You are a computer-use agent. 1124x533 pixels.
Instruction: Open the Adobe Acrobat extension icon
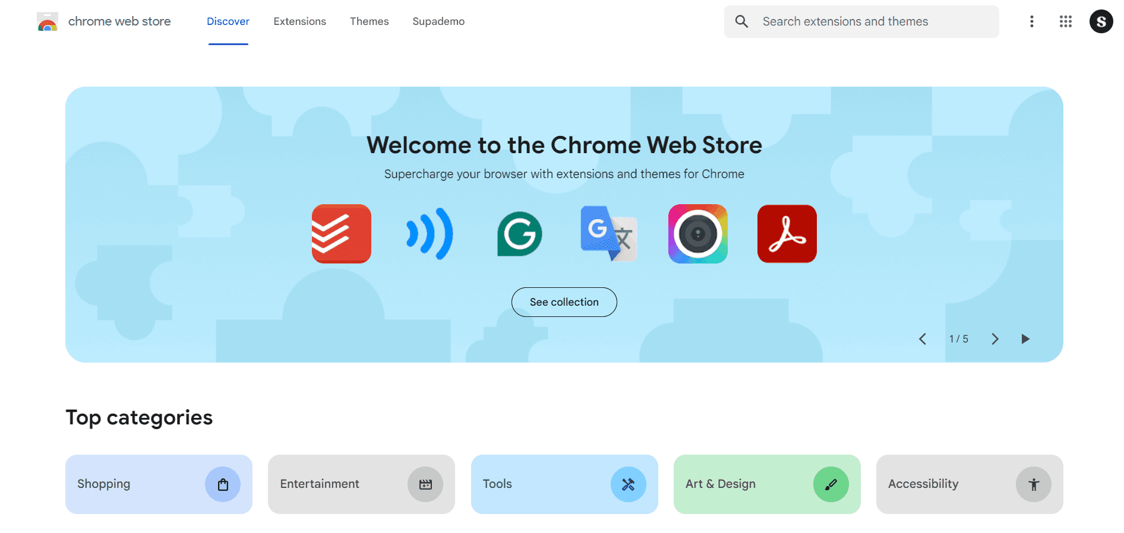point(787,234)
